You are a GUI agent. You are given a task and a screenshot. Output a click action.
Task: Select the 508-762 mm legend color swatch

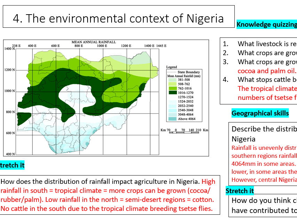tap(172, 84)
